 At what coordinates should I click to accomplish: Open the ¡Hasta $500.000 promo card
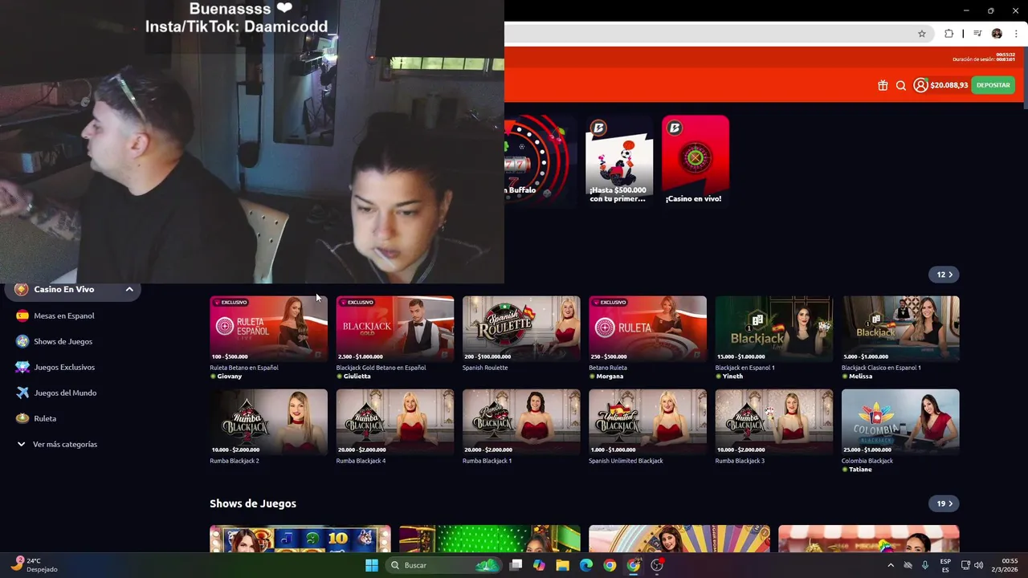(619, 161)
